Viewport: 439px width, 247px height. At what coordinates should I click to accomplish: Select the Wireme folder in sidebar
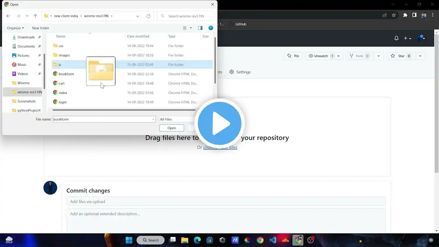[x=23, y=83]
